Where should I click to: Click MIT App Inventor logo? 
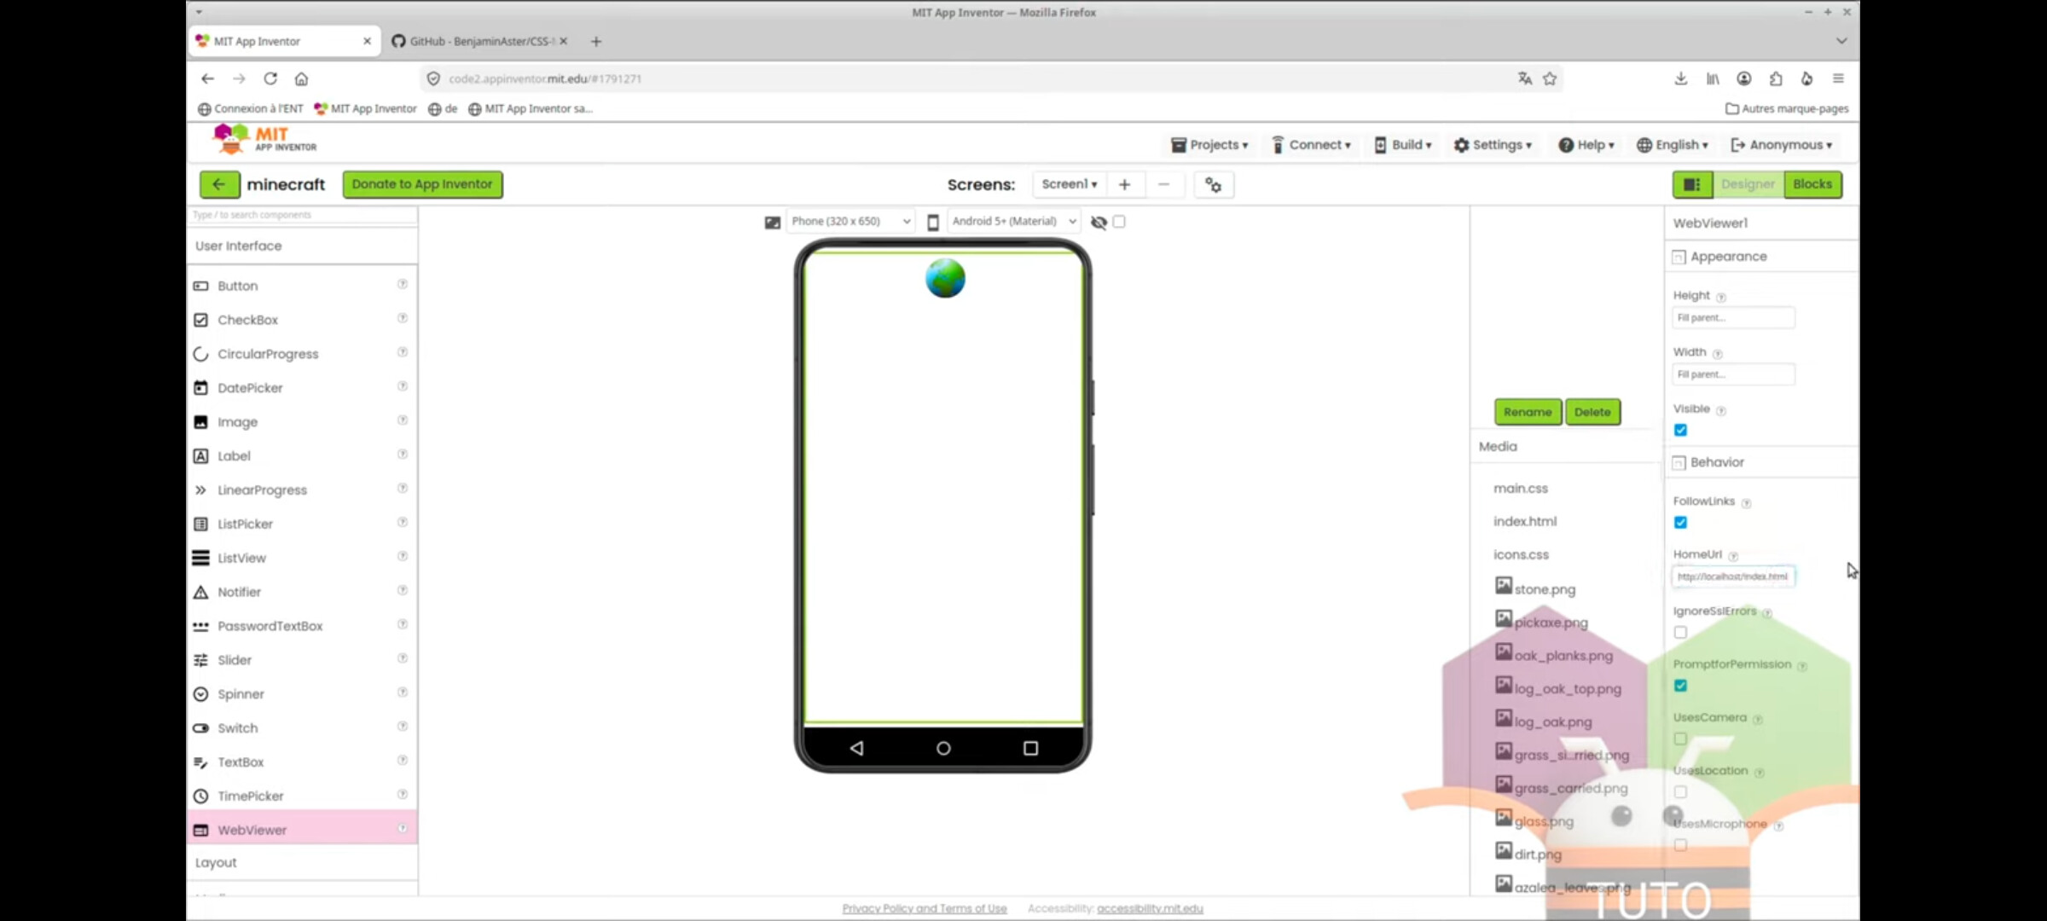(x=264, y=139)
